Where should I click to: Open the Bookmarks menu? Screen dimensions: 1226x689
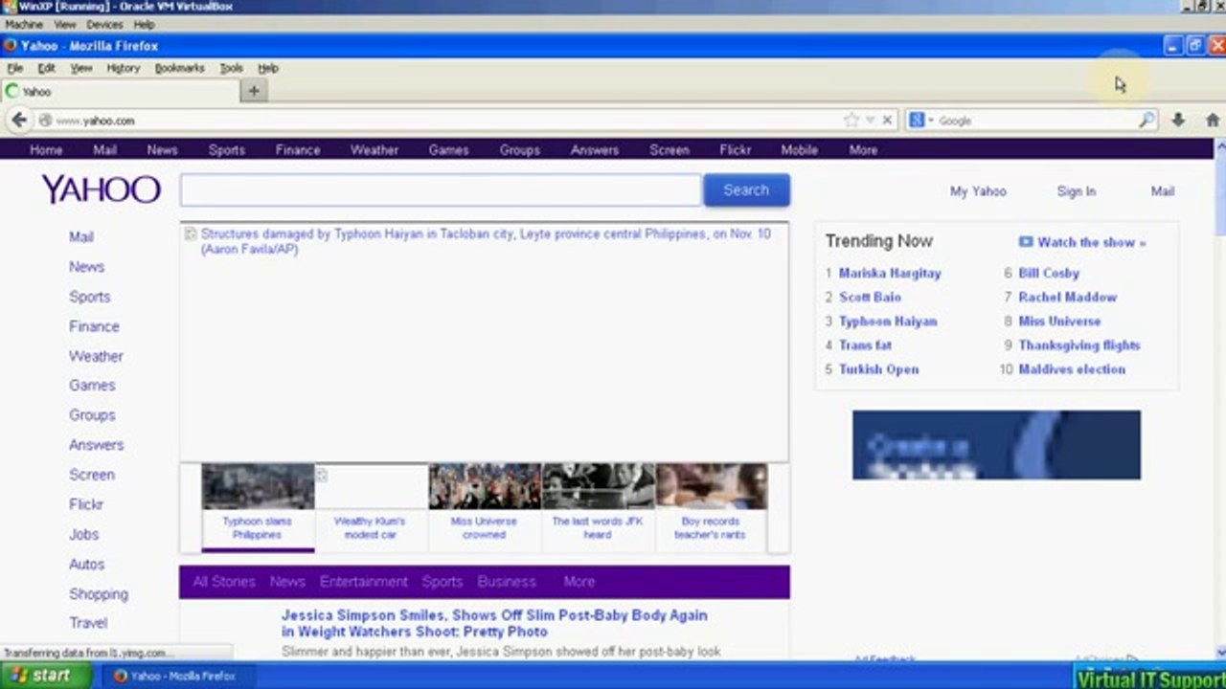point(179,69)
